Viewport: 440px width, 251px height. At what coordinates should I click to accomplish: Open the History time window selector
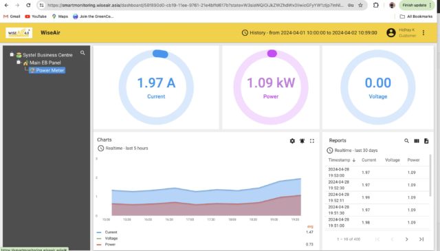point(309,32)
